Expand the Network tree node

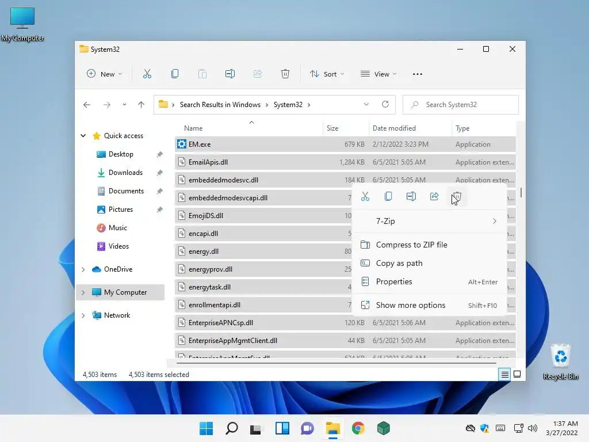(x=83, y=315)
